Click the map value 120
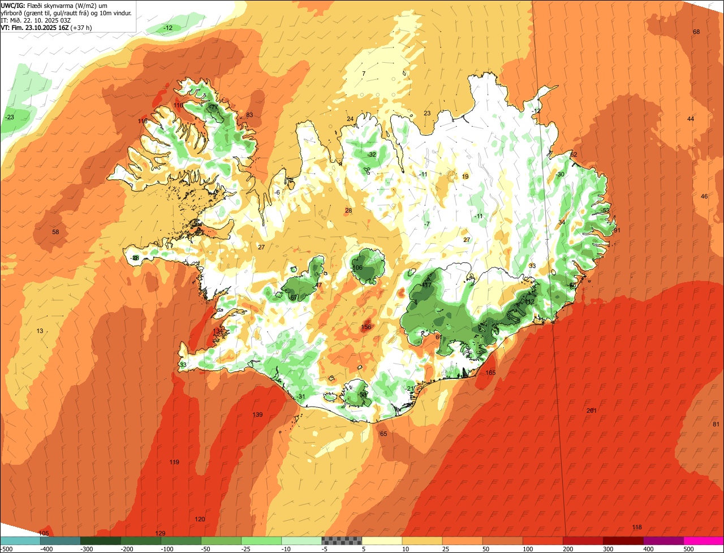The width and height of the screenshot is (724, 553). [x=200, y=519]
